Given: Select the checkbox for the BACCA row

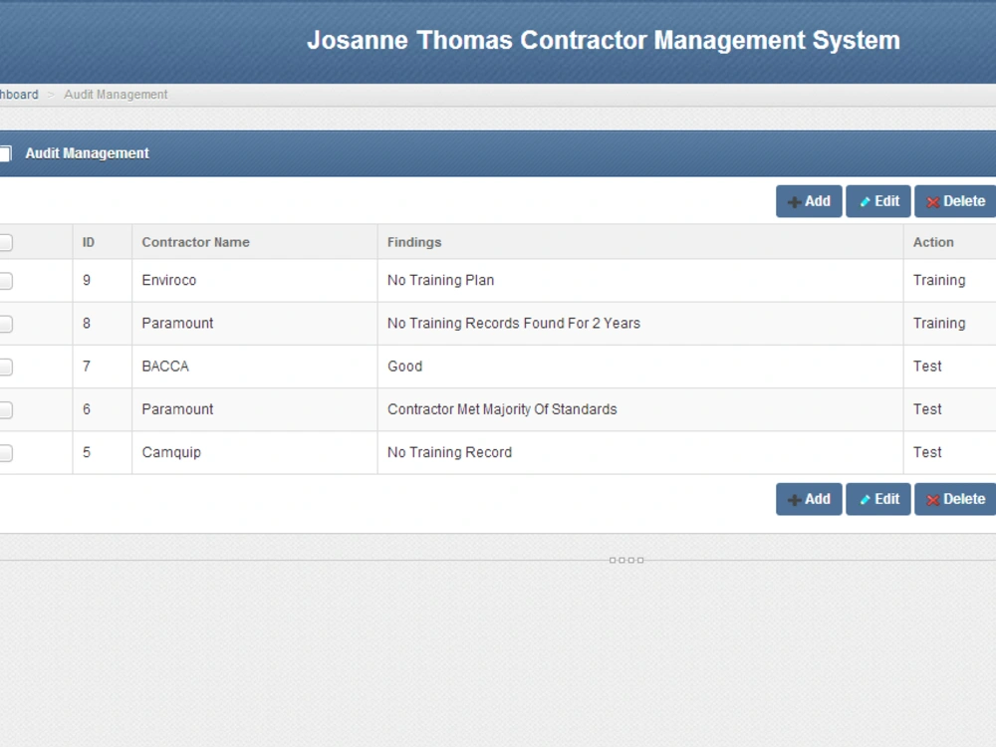Looking at the screenshot, I should pyautogui.click(x=5, y=367).
